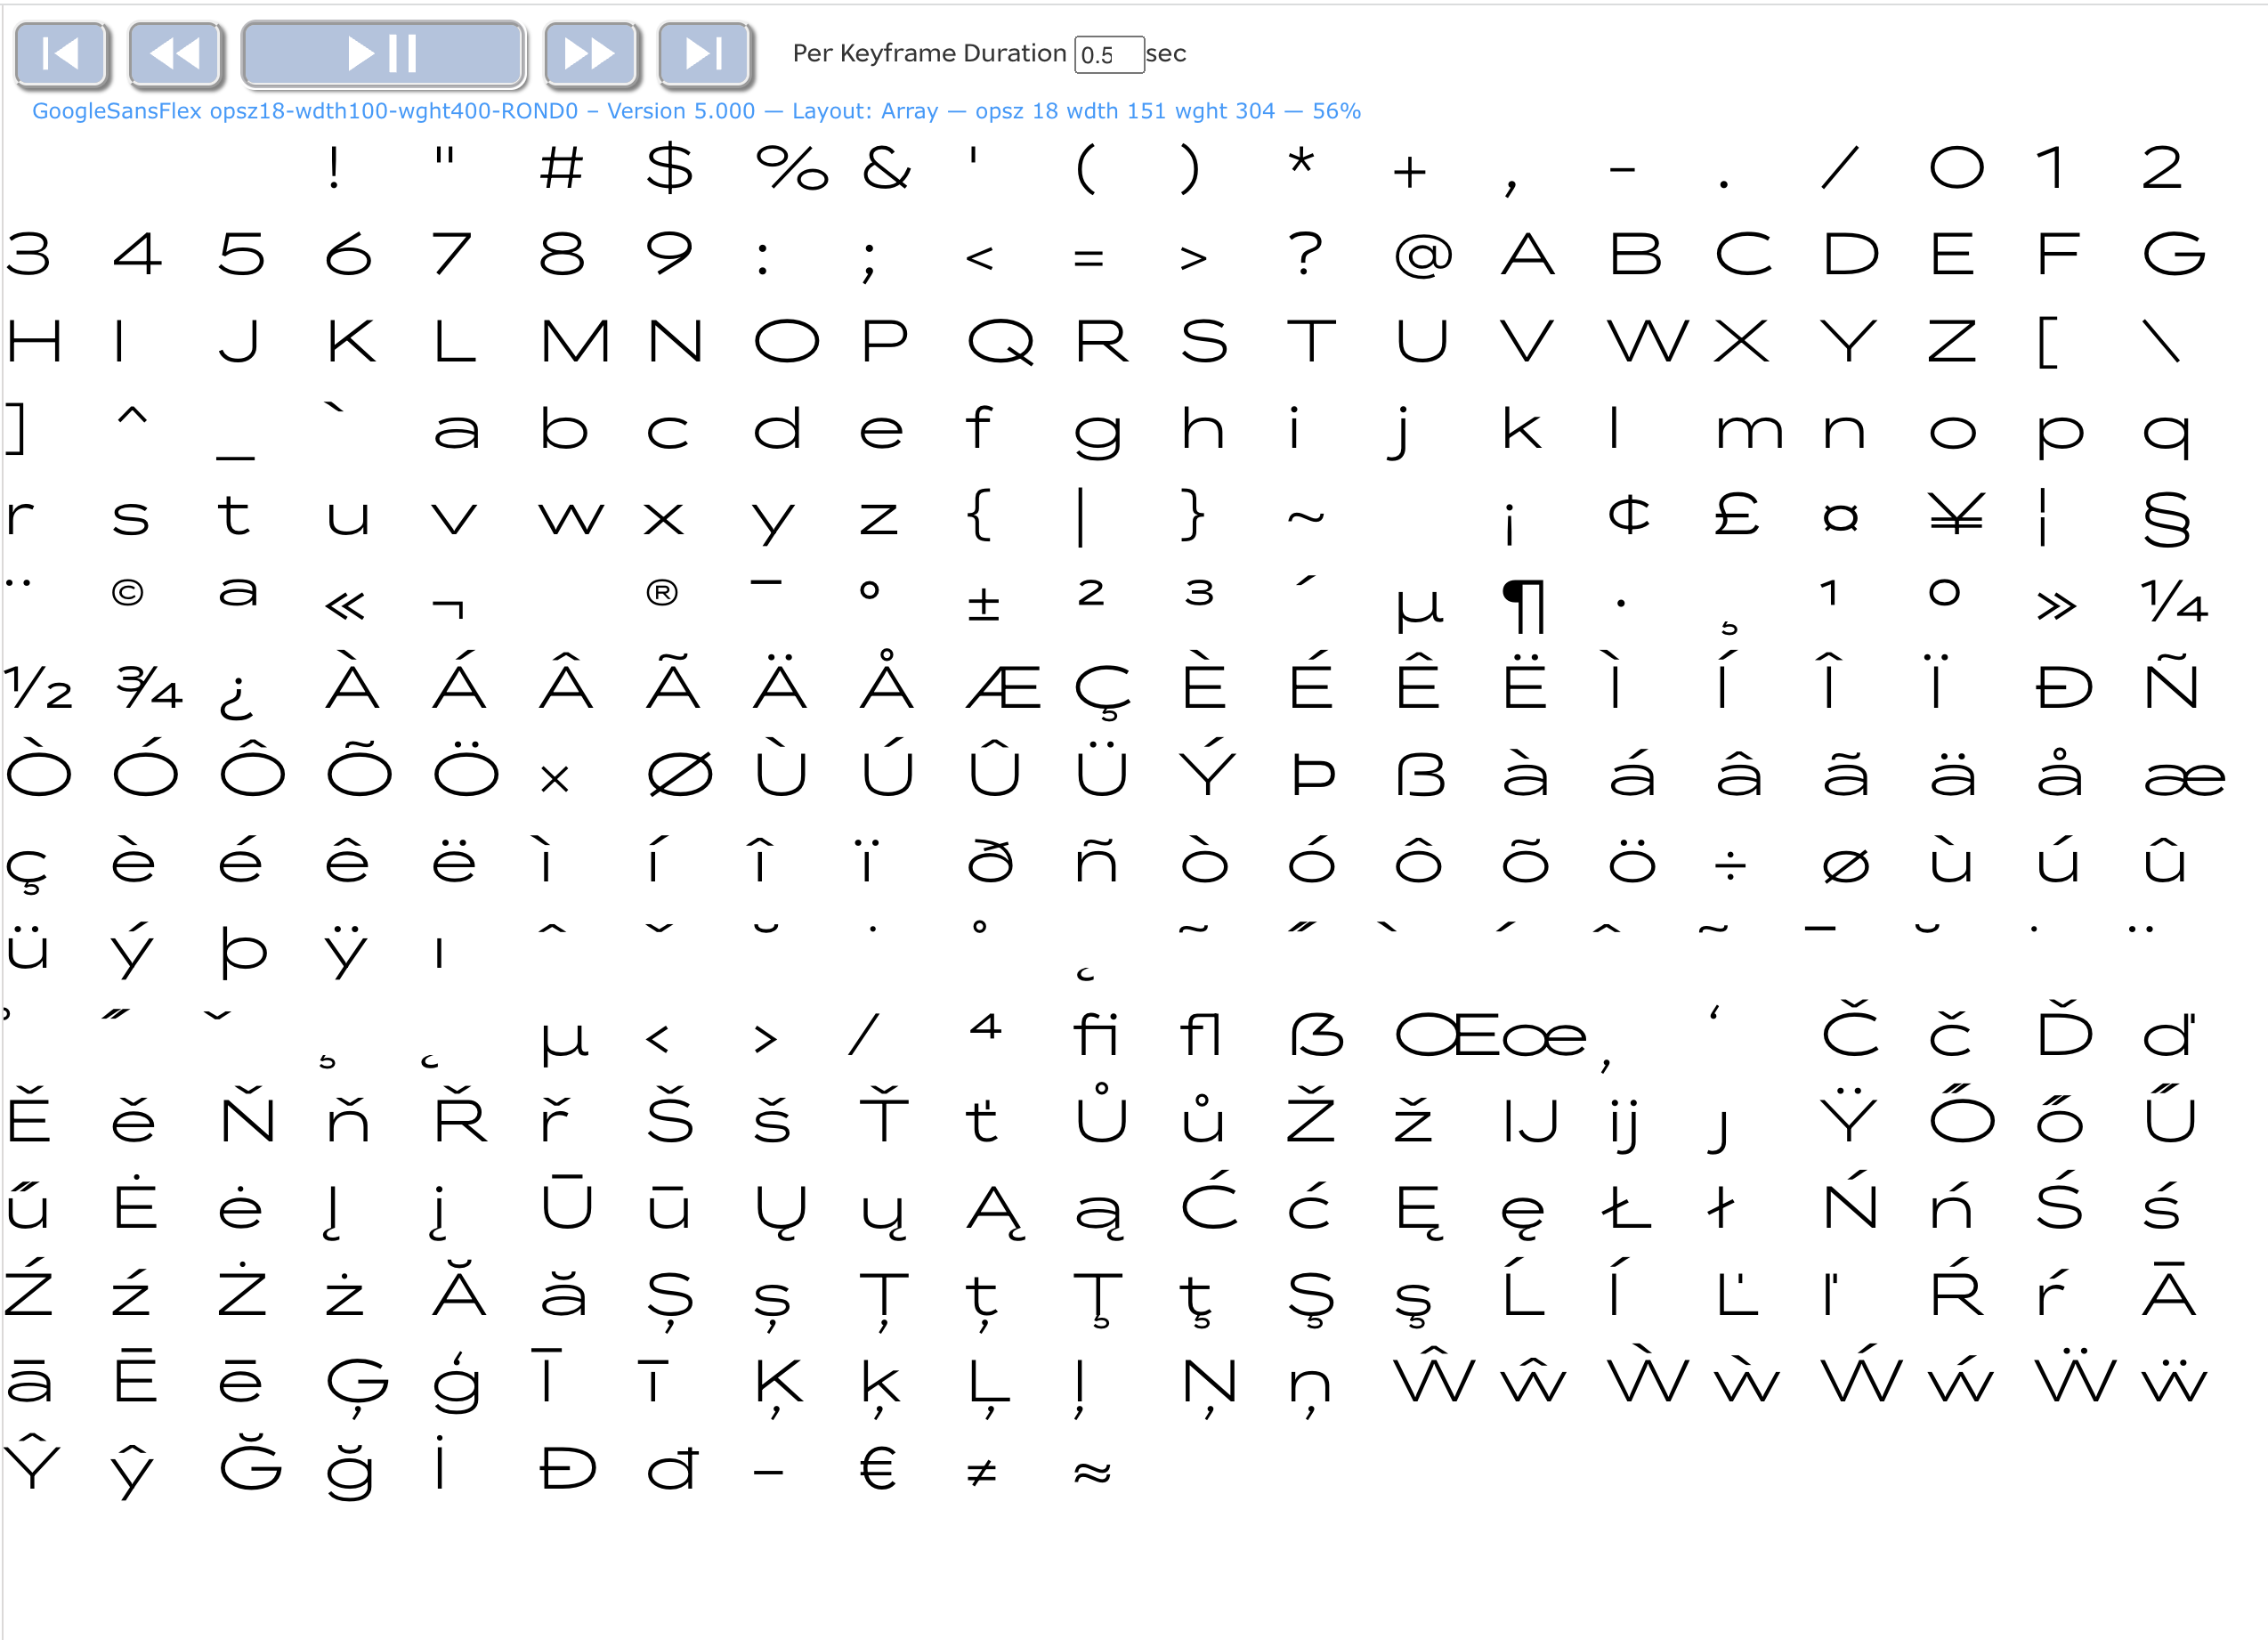This screenshot has height=1640, width=2268.
Task: Click the '≈' approximately equal glyph
Action: pos(1092,1472)
